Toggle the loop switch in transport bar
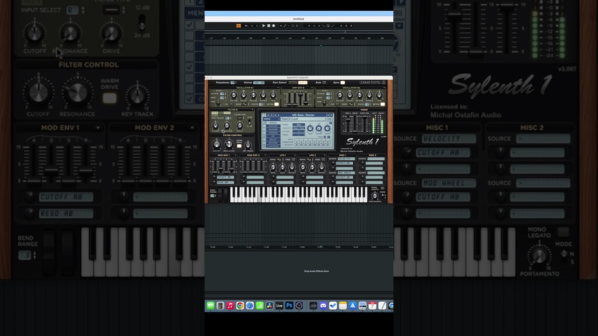Screen dimensions: 598x336 coord(328,26)
